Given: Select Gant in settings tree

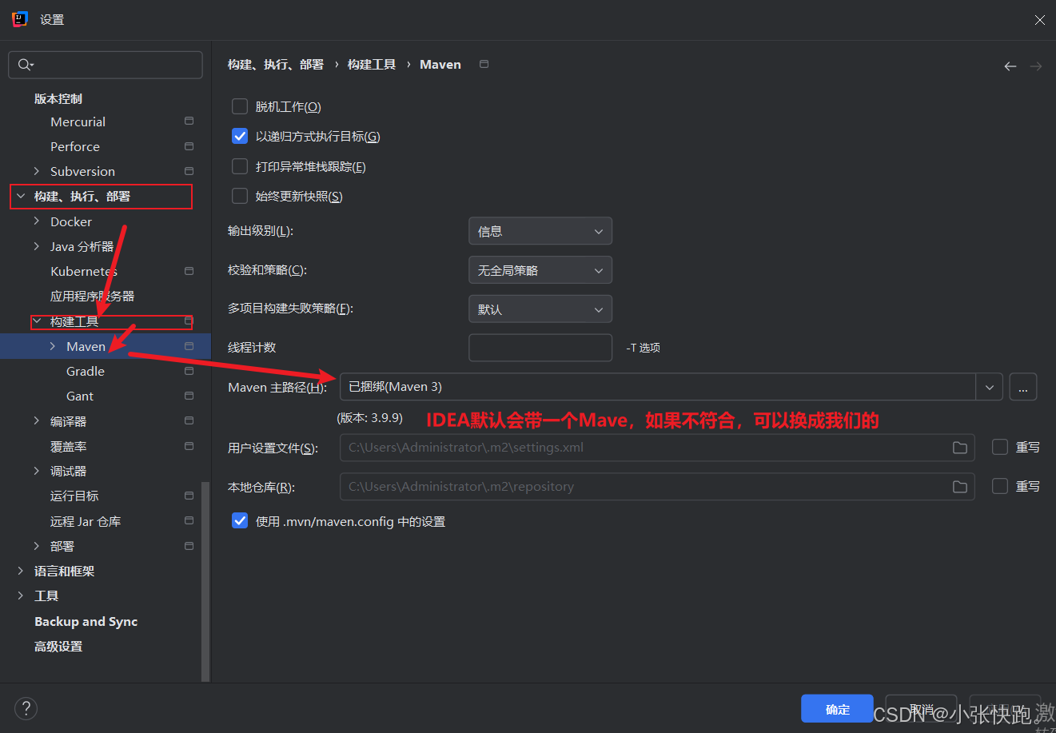Looking at the screenshot, I should tap(80, 396).
